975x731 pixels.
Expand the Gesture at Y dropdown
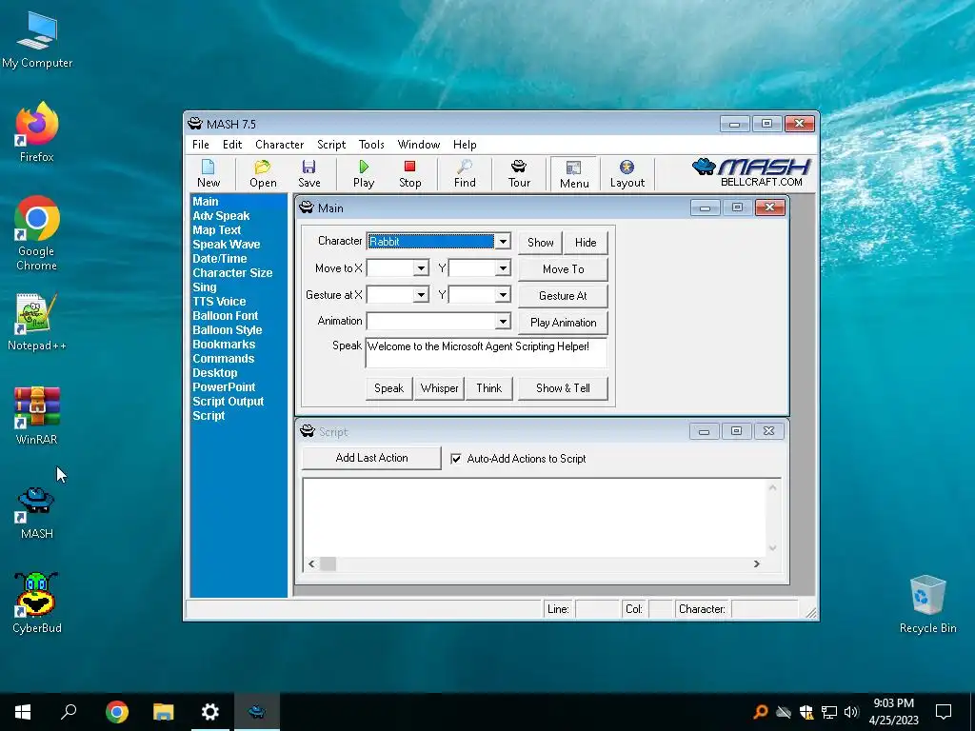[503, 295]
